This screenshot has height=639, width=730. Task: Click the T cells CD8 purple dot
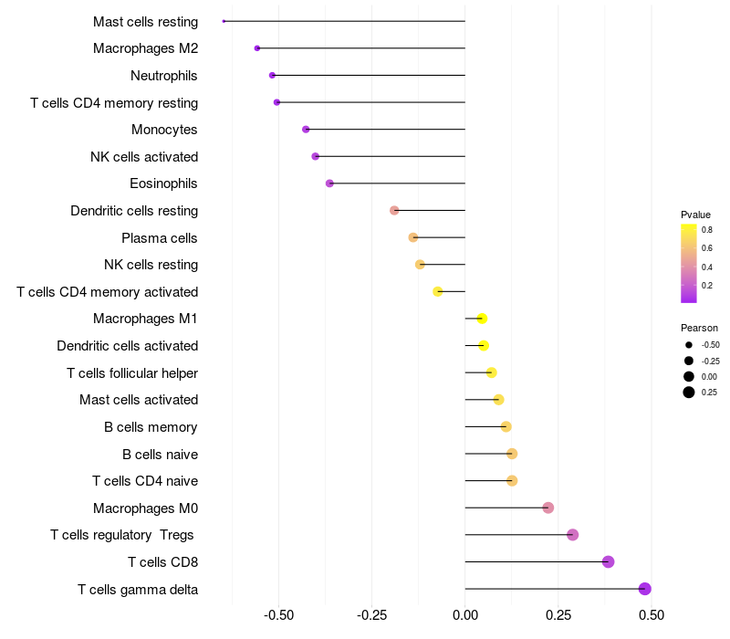(x=608, y=561)
